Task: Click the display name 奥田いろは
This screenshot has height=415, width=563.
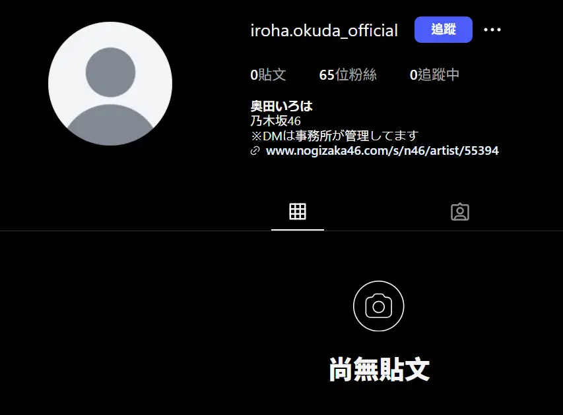Action: (x=281, y=106)
